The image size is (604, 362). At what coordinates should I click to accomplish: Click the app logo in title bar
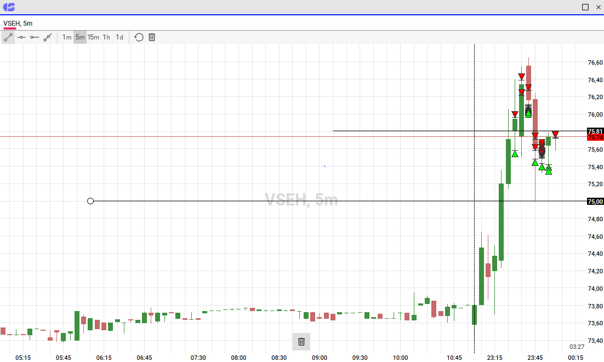[x=9, y=7]
